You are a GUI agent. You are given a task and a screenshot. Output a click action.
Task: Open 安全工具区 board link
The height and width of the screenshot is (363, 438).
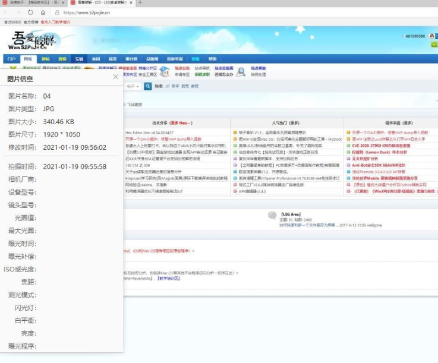point(148,75)
